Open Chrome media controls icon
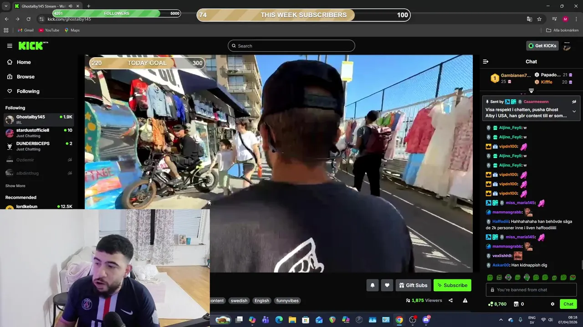 (554, 19)
